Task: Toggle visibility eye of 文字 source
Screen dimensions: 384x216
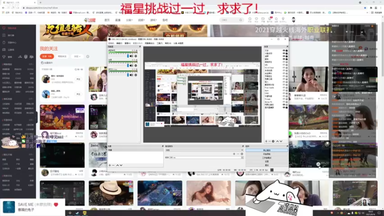Action: (x=284, y=50)
